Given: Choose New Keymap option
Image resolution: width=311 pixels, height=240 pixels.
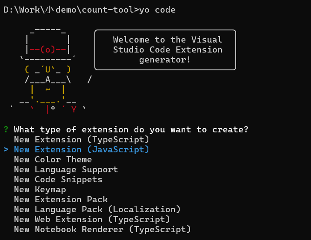Looking at the screenshot, I should coord(40,190).
